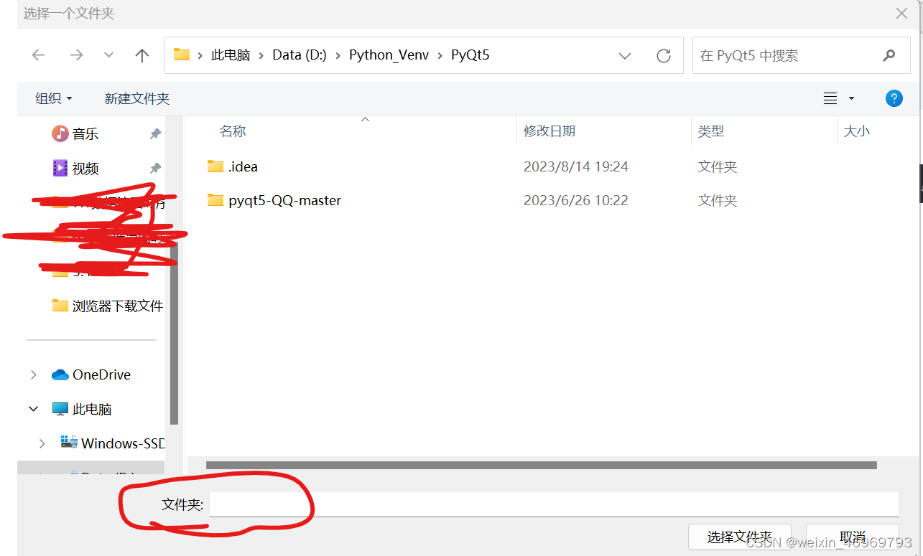Viewport: 923px width, 556px height.
Task: Open 浏览器下载文件 folder in sidebar
Action: tap(108, 306)
